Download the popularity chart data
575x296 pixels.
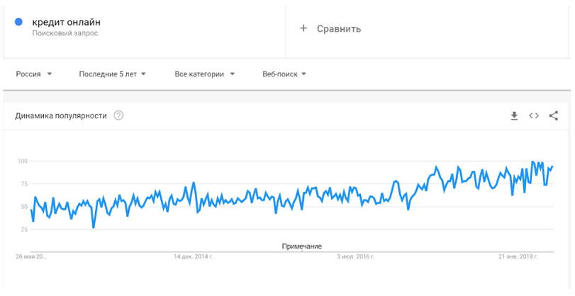pyautogui.click(x=514, y=115)
